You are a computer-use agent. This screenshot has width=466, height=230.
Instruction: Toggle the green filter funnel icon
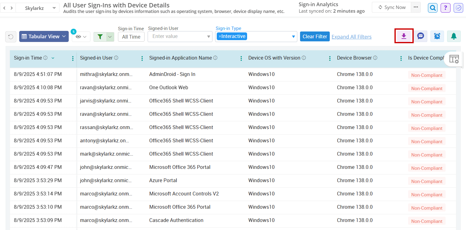100,36
